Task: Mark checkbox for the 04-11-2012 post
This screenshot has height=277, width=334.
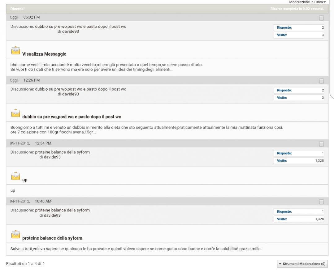Action: coord(321,202)
